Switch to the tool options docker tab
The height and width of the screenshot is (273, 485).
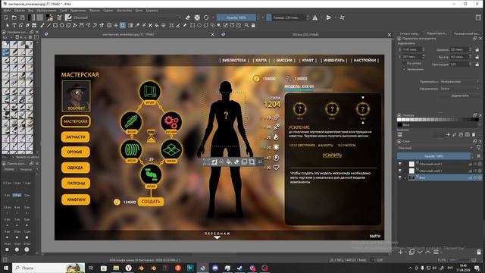436,33
